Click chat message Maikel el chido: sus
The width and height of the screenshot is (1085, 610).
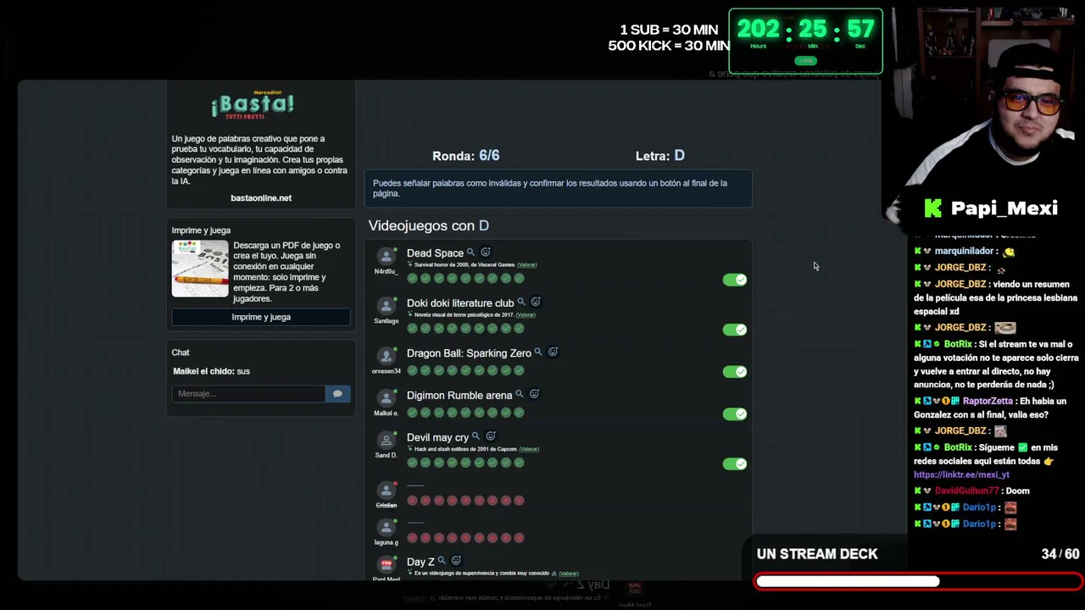pyautogui.click(x=211, y=371)
